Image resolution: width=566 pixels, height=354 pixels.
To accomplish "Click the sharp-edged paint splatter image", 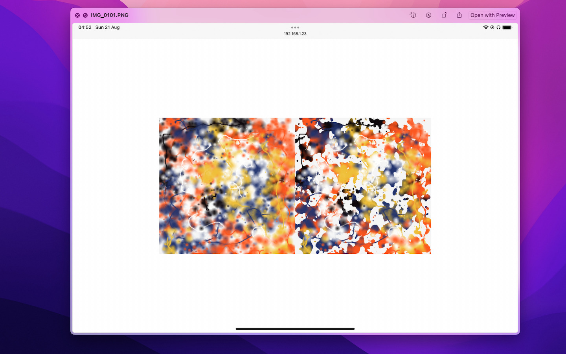I will click(x=363, y=186).
